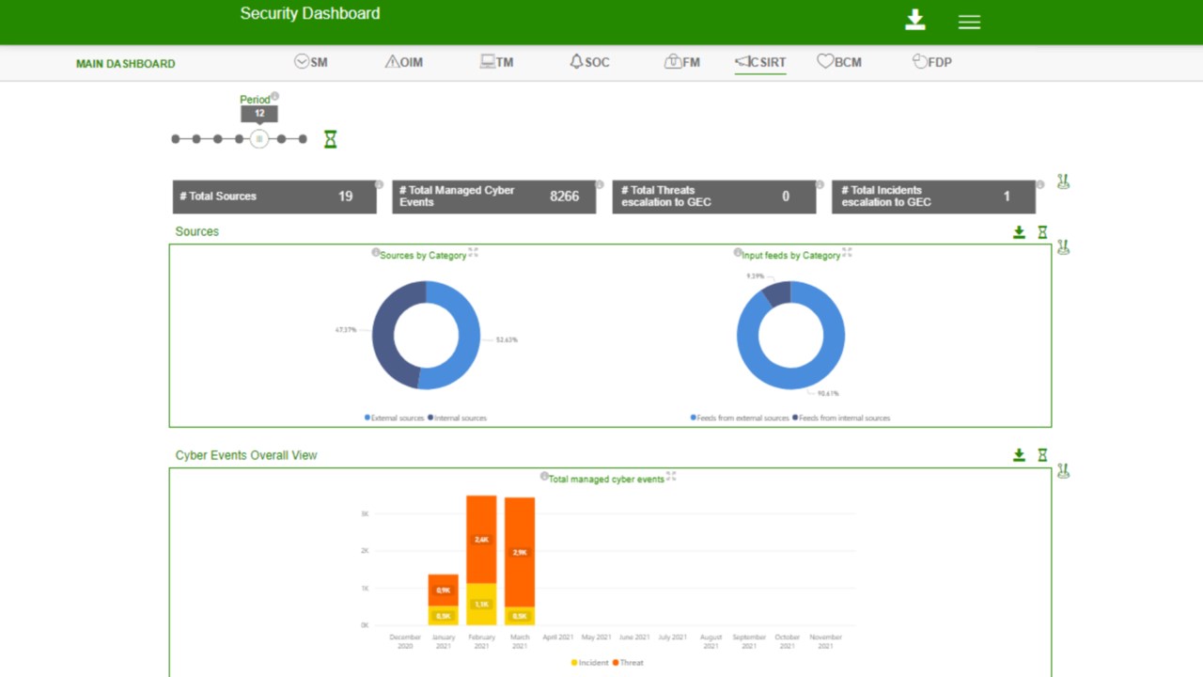Click the Period value tooltip showing 12
Image resolution: width=1203 pixels, height=677 pixels.
click(259, 114)
